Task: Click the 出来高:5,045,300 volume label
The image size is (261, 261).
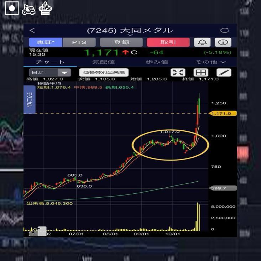Action: click(49, 203)
